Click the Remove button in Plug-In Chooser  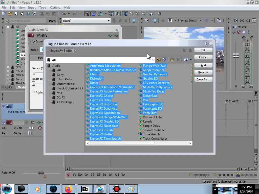(x=203, y=72)
